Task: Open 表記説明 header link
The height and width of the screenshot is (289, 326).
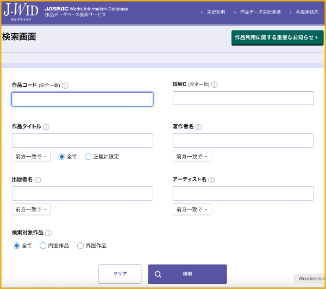Action: click(216, 12)
